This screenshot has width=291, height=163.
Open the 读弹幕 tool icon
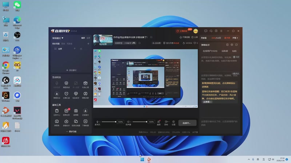[x=76, y=112]
